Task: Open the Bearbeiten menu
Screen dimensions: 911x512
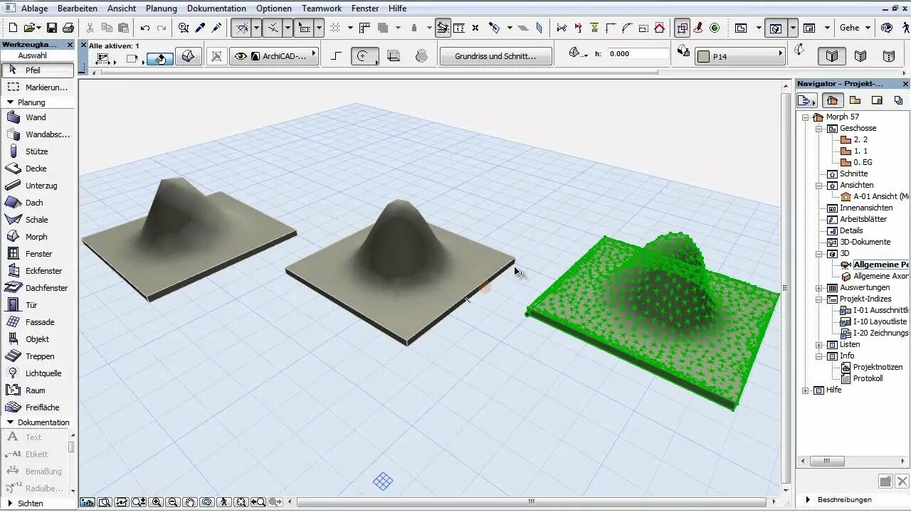Action: point(78,9)
